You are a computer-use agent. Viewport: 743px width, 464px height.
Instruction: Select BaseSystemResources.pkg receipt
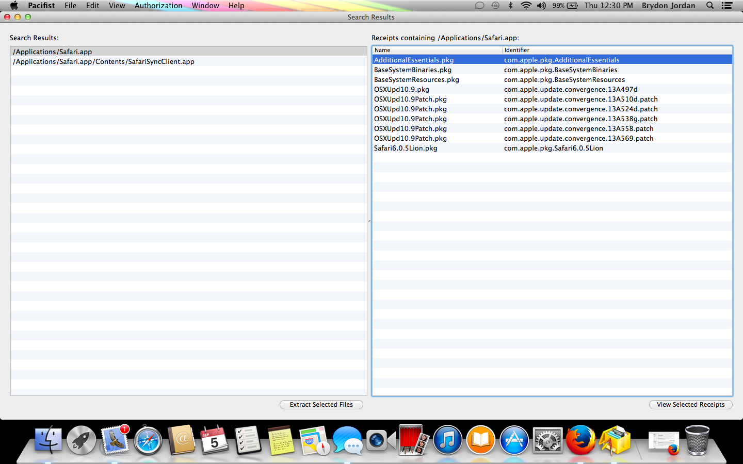coord(552,79)
